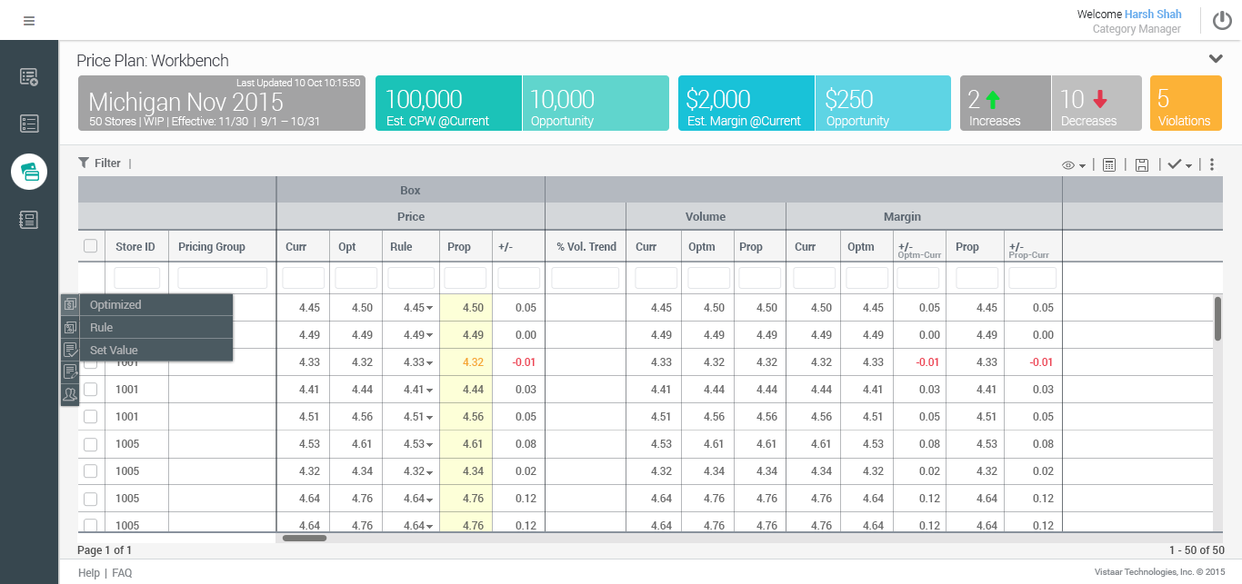This screenshot has width=1242, height=584.
Task: Click the power logout icon
Action: click(x=1221, y=21)
